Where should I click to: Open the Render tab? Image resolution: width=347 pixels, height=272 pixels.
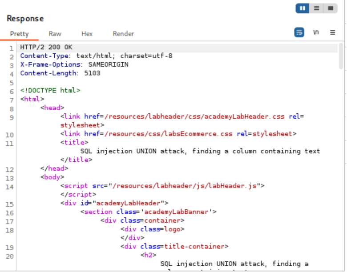click(123, 34)
